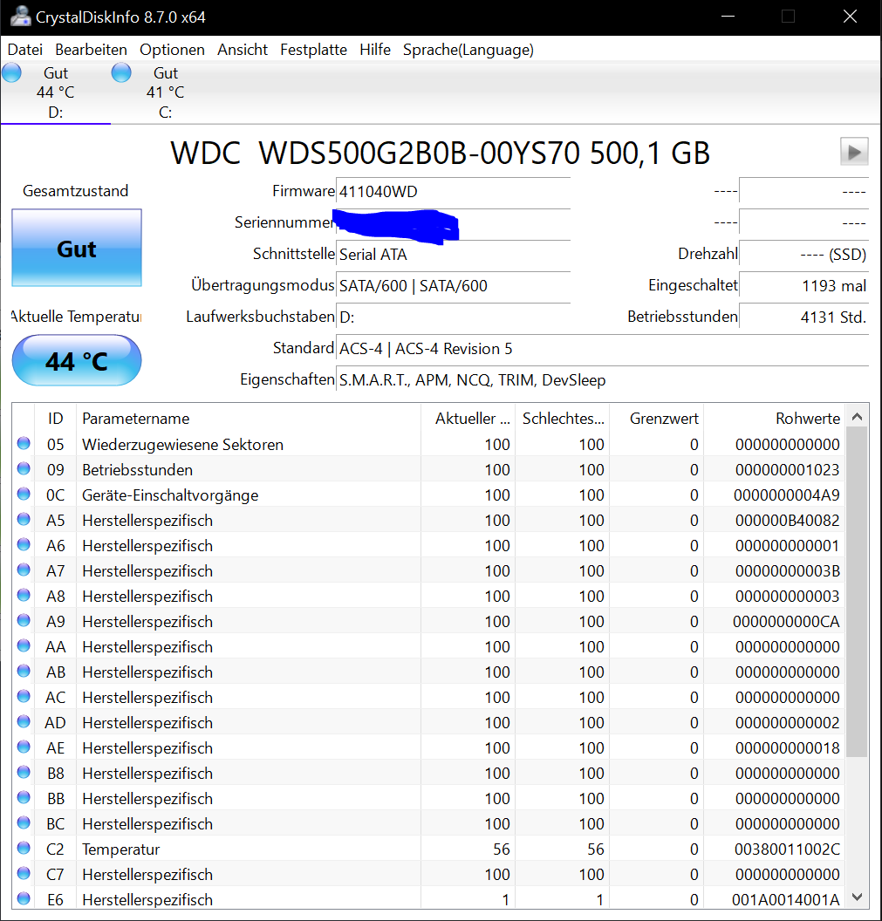The height and width of the screenshot is (921, 882).
Task: Switch to next disk with arrow button
Action: point(854,152)
